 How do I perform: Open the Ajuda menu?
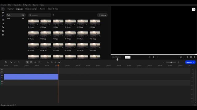point(42,5)
